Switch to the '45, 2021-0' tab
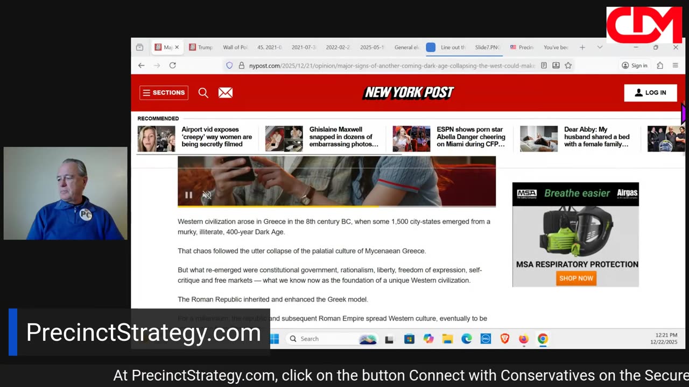 pyautogui.click(x=269, y=47)
